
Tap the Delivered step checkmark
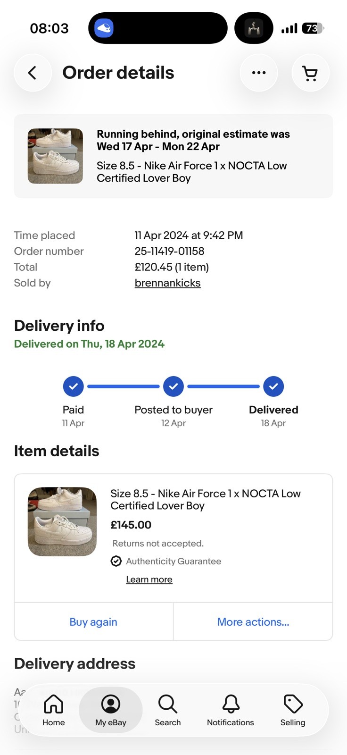pos(273,386)
